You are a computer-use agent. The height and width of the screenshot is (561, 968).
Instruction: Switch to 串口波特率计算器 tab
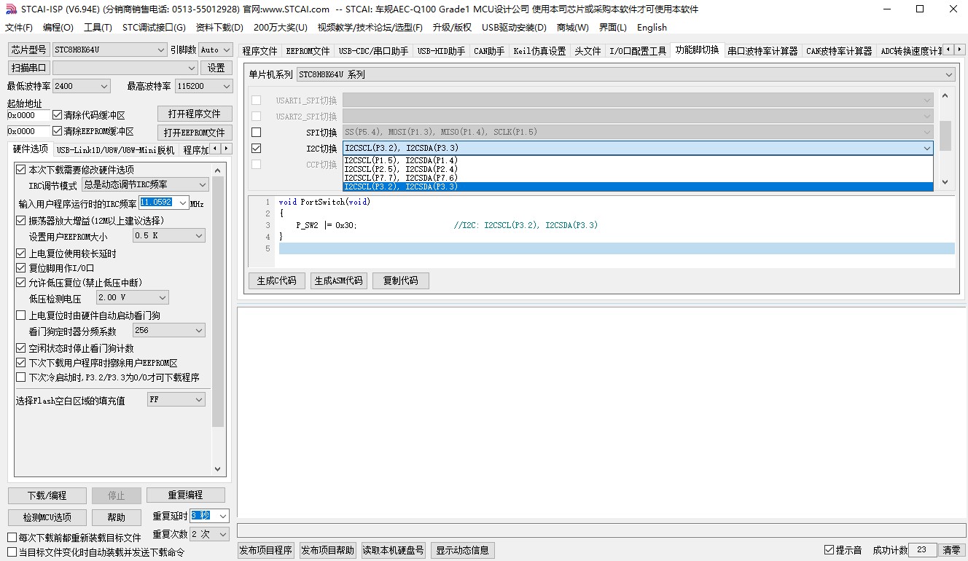[762, 51]
